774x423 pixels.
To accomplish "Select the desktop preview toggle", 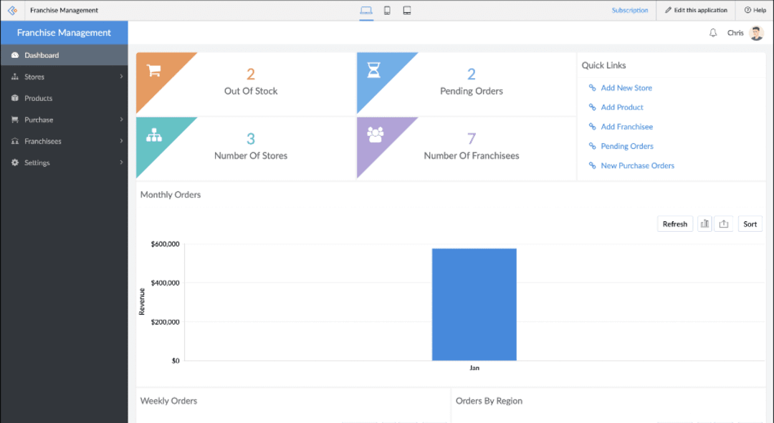I will pos(367,10).
